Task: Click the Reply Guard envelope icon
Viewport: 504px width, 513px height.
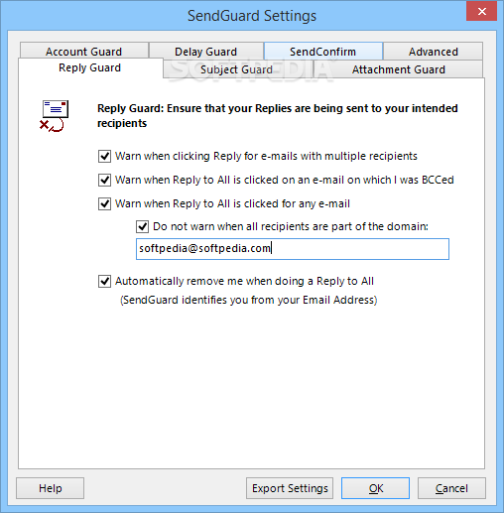Action: click(54, 116)
